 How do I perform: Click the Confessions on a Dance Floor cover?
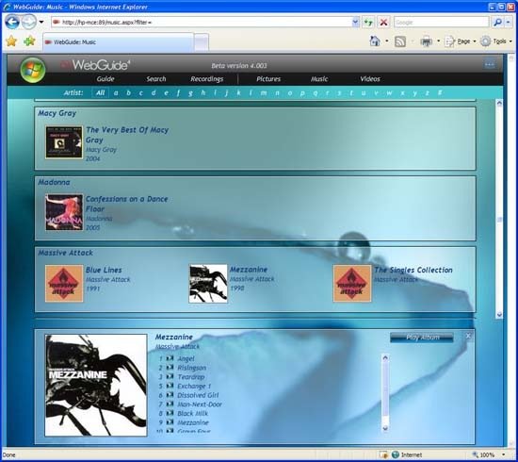(64, 212)
